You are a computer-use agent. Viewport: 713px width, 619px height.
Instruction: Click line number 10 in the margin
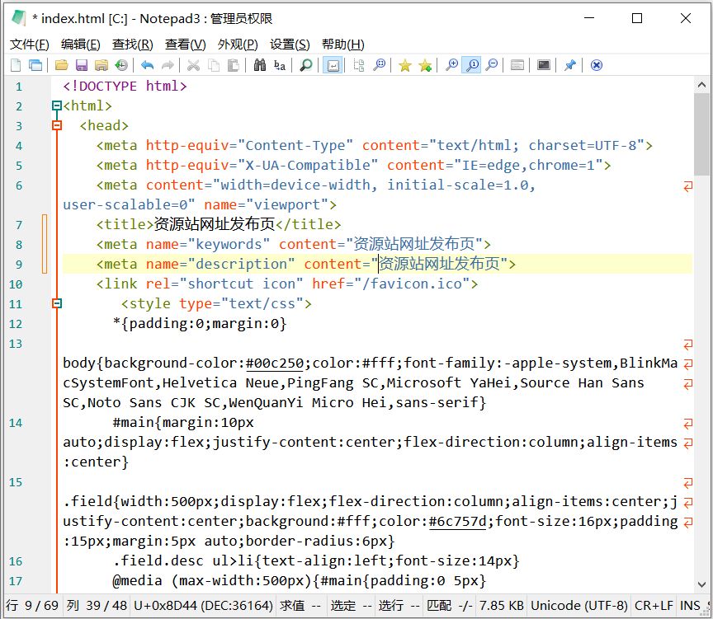(x=16, y=284)
